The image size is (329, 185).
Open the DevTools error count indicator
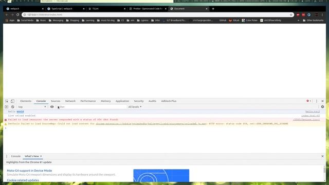point(308,101)
